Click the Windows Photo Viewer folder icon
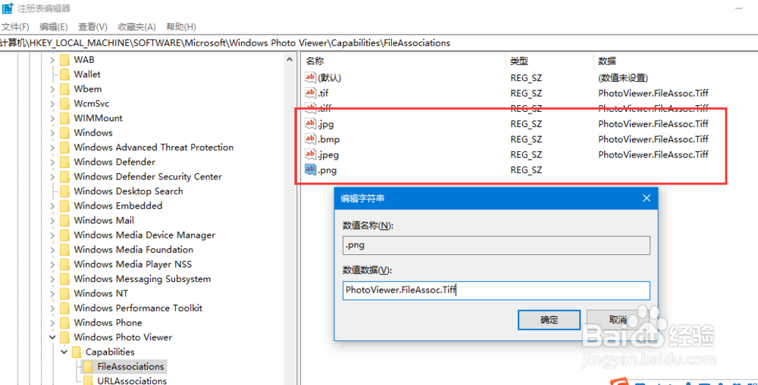 pyautogui.click(x=64, y=337)
